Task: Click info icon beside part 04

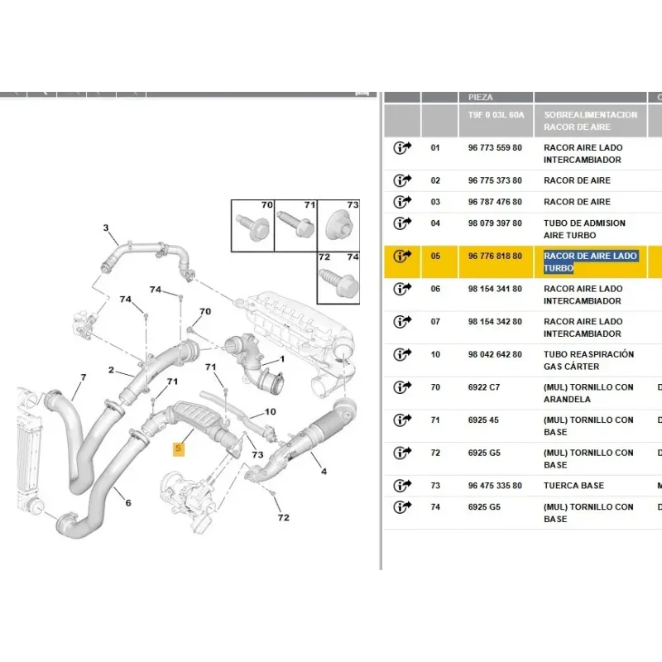Action: pos(402,223)
